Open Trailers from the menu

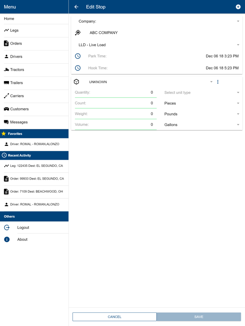coord(34,83)
